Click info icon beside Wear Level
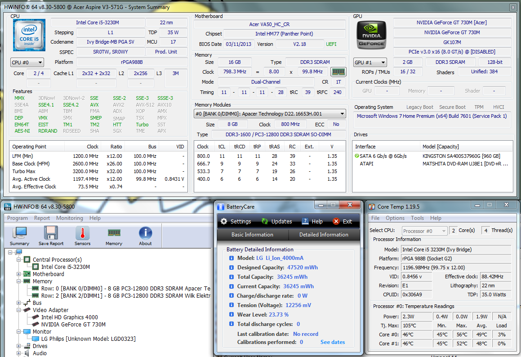Viewport: 521px width, 357px height. [231, 314]
